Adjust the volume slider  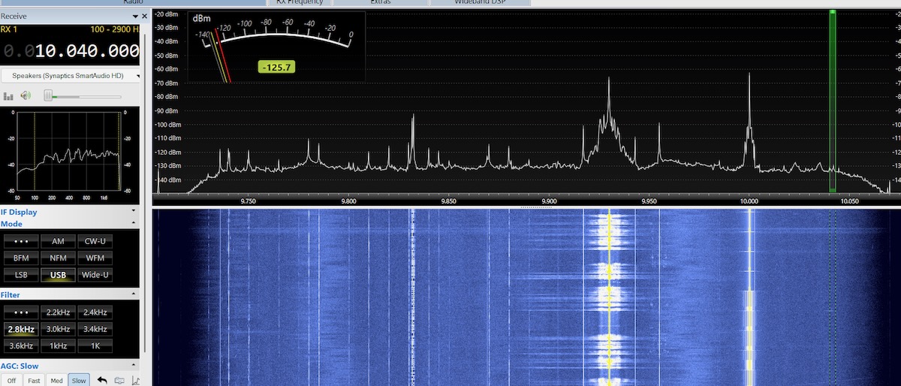pos(48,95)
